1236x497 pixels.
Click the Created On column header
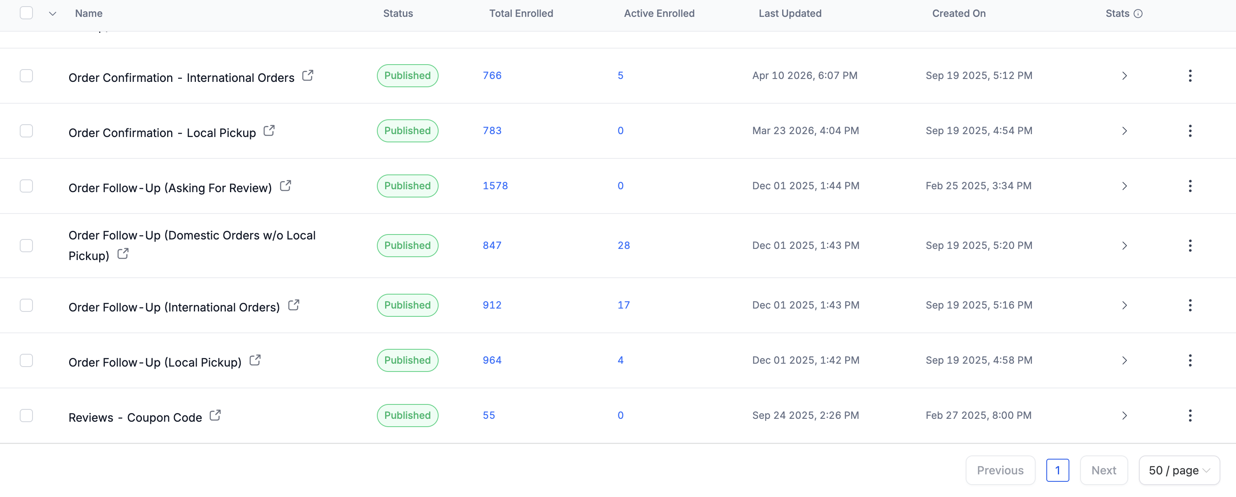(x=959, y=14)
